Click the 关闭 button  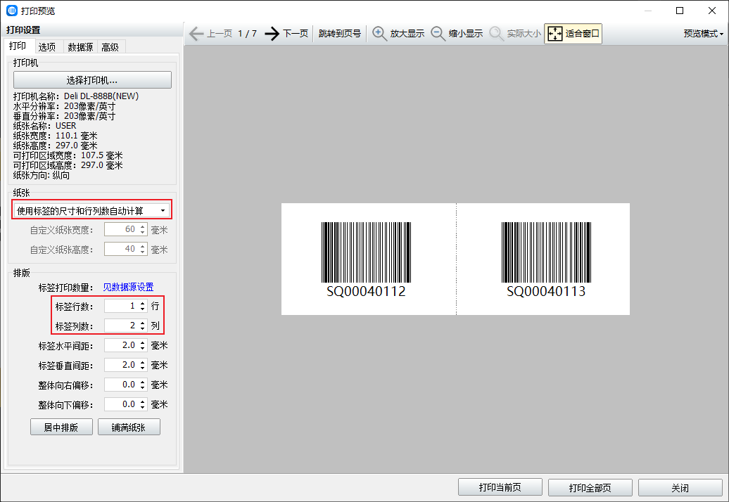(680, 488)
